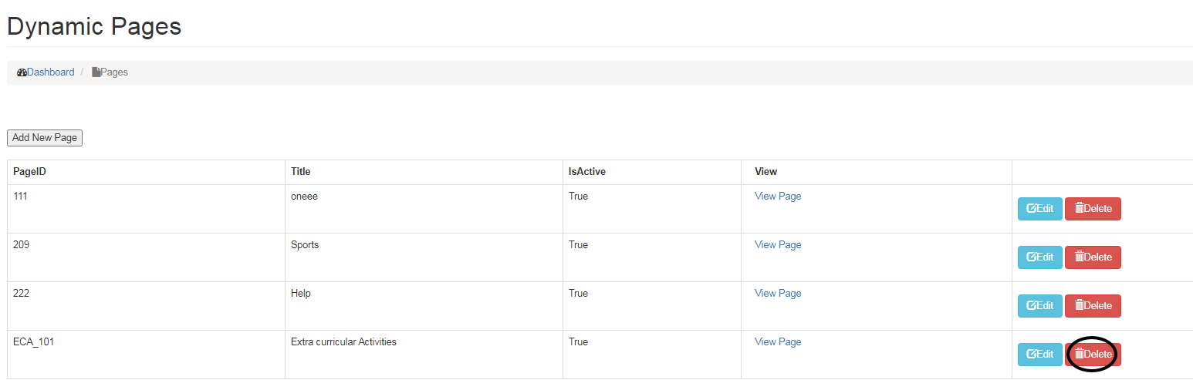Click the IsActive column header
This screenshot has height=380, width=1193.
tap(586, 172)
